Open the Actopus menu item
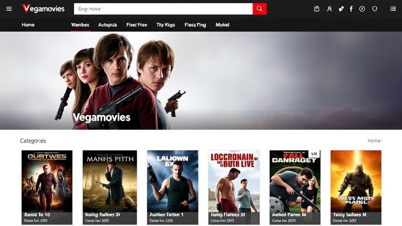Screen dimensions: 402x226 (x=107, y=25)
